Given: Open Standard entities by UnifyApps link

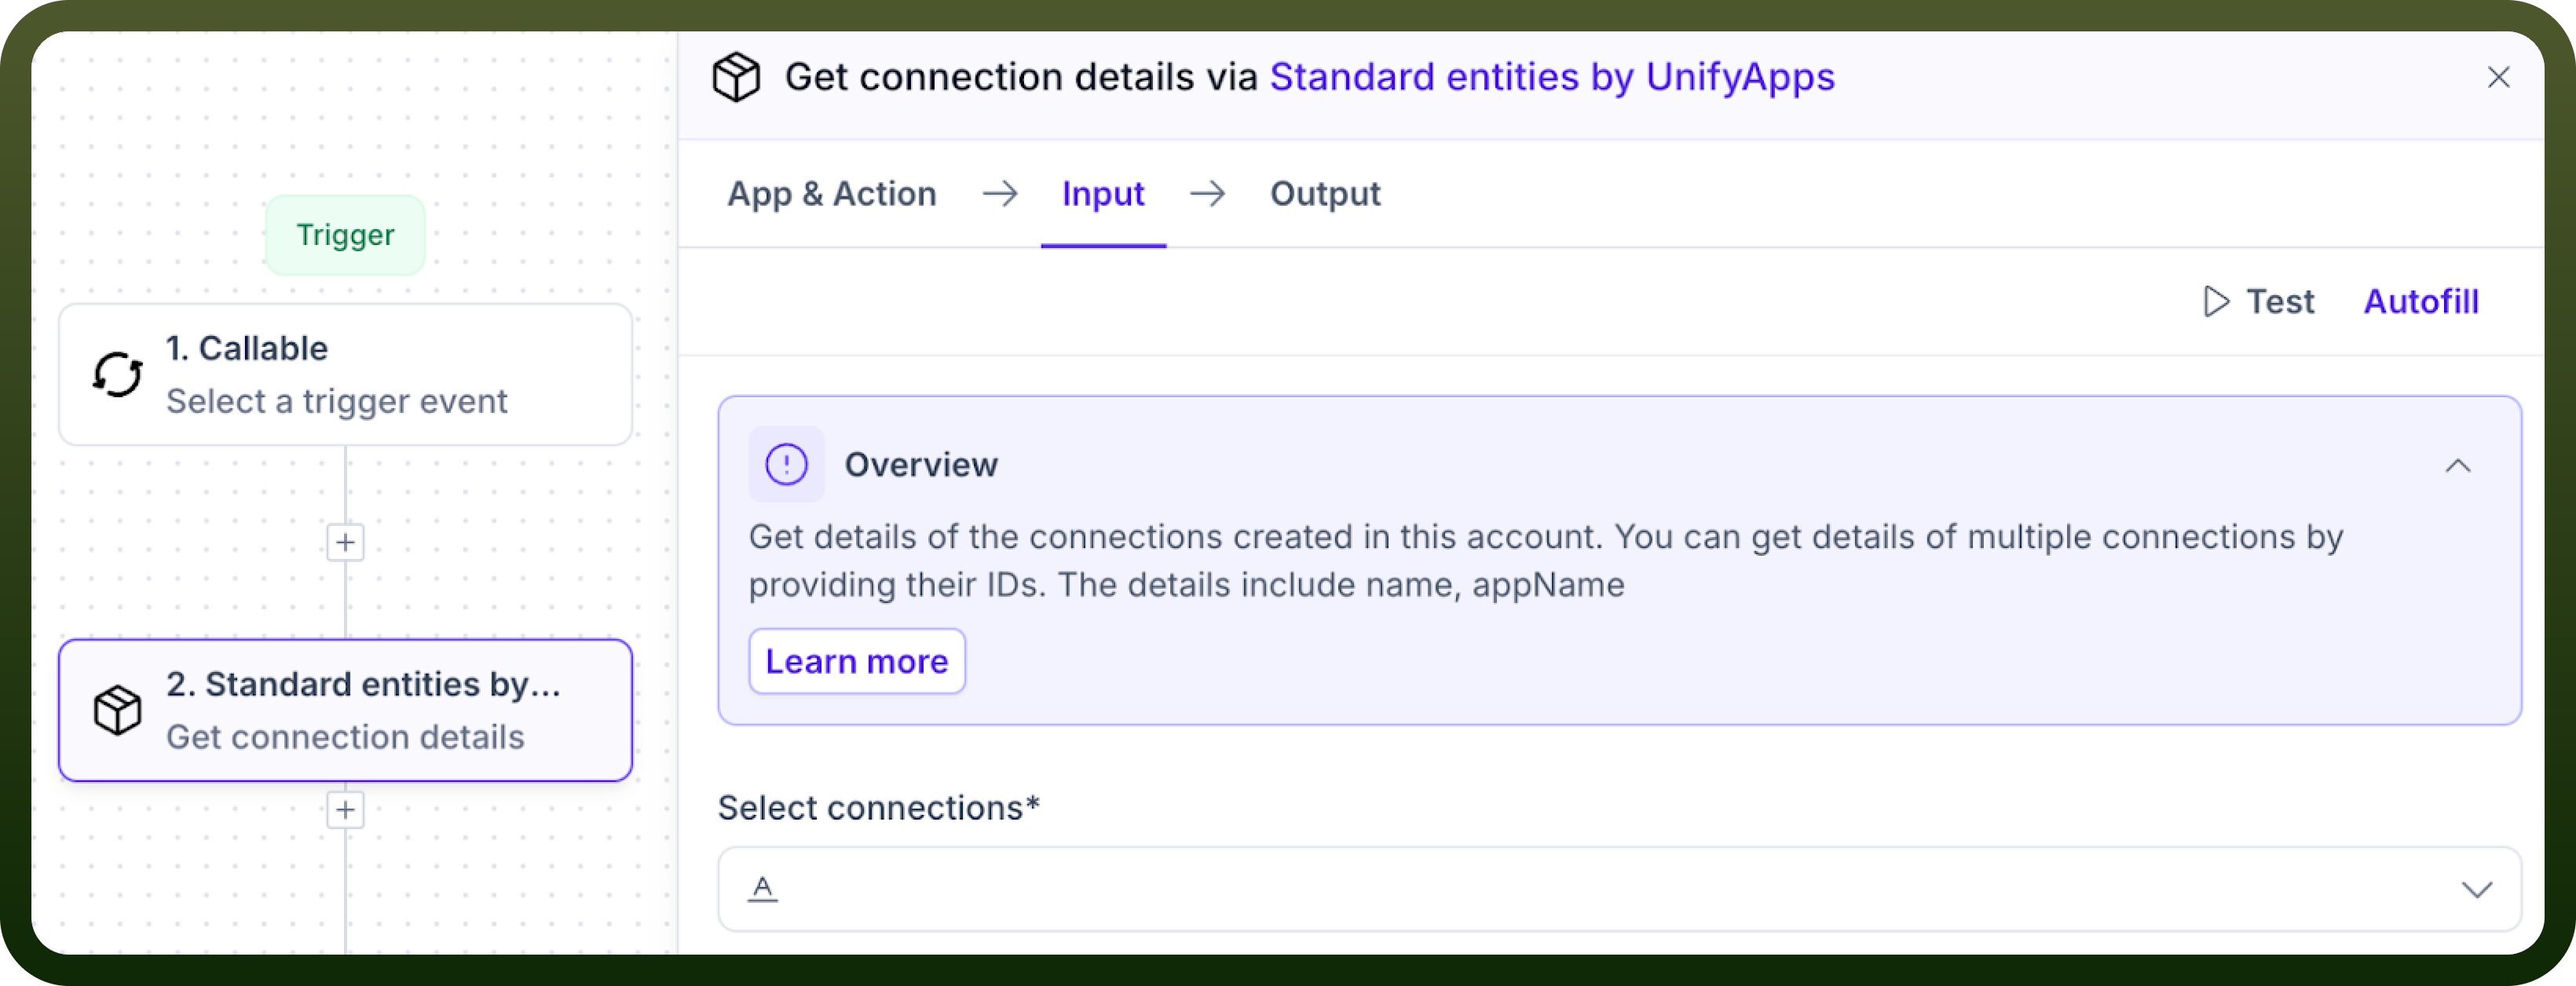Looking at the screenshot, I should tap(1552, 77).
